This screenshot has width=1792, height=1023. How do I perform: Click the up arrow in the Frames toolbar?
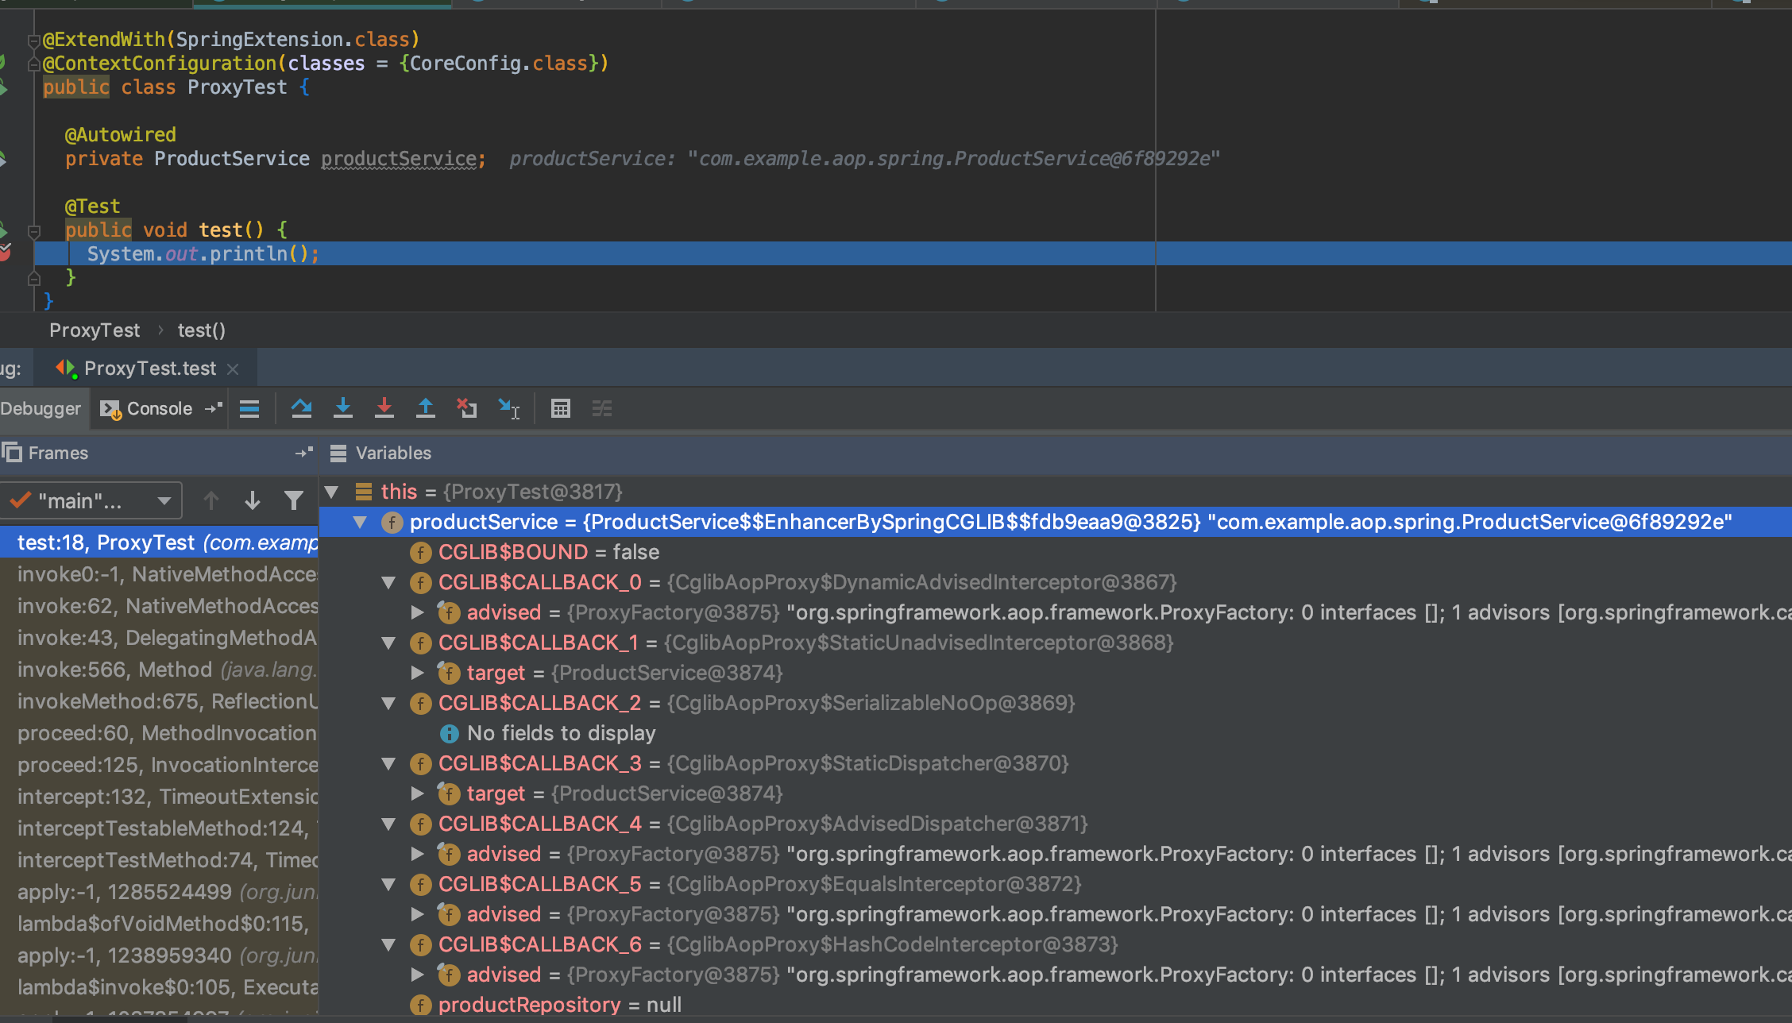pyautogui.click(x=211, y=500)
